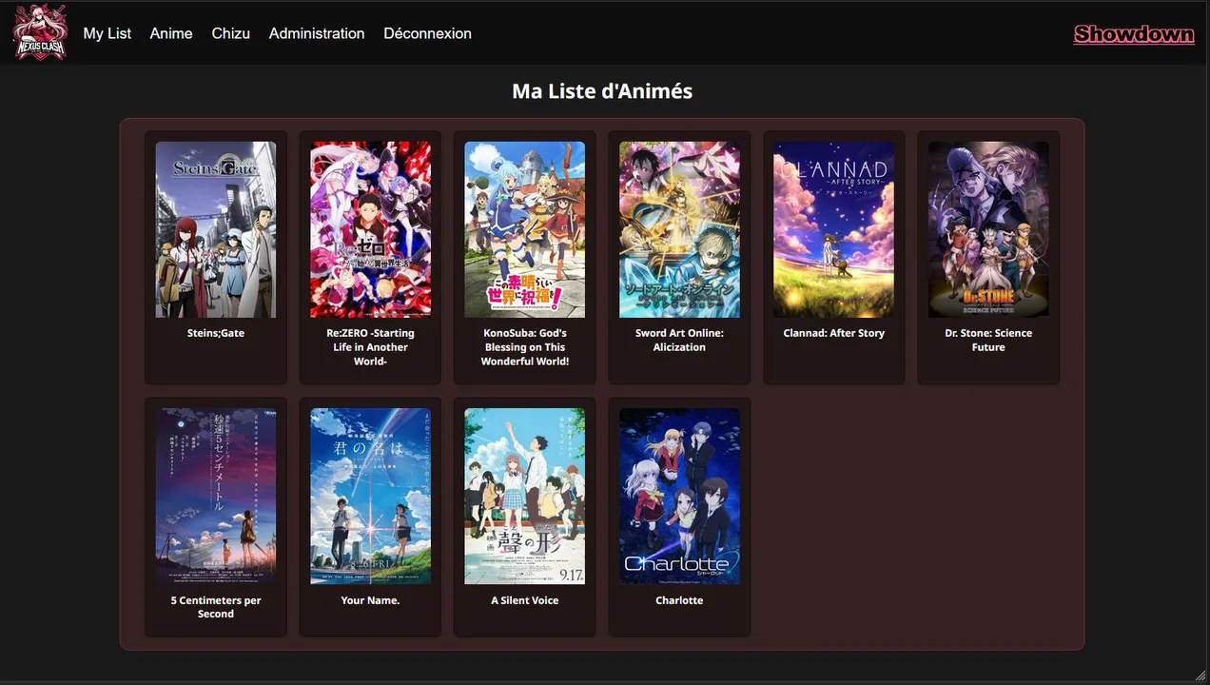Image resolution: width=1210 pixels, height=685 pixels.
Task: Click the Your Name. title text
Action: coord(370,600)
